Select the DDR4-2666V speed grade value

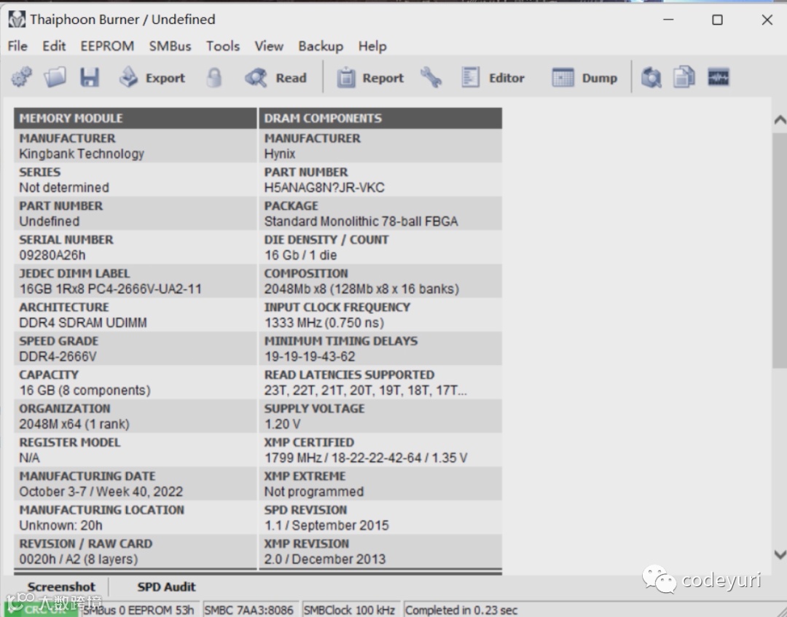coord(58,357)
